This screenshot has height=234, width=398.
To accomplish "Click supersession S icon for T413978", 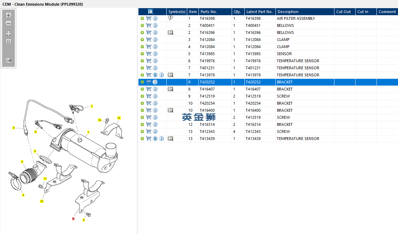I will pyautogui.click(x=155, y=75).
